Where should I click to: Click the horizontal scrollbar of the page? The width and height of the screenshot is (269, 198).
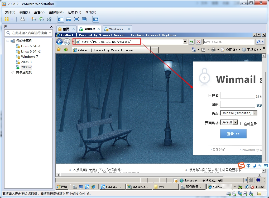[141, 175]
